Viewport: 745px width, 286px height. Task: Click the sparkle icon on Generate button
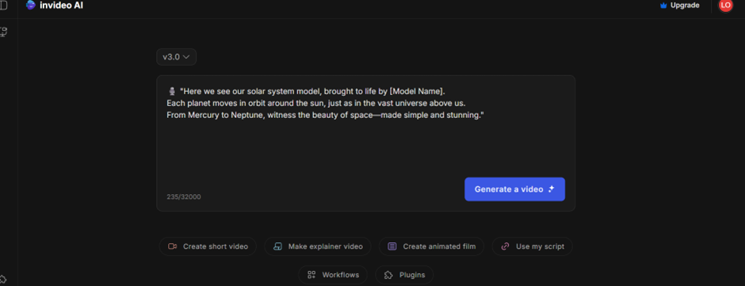pyautogui.click(x=551, y=189)
